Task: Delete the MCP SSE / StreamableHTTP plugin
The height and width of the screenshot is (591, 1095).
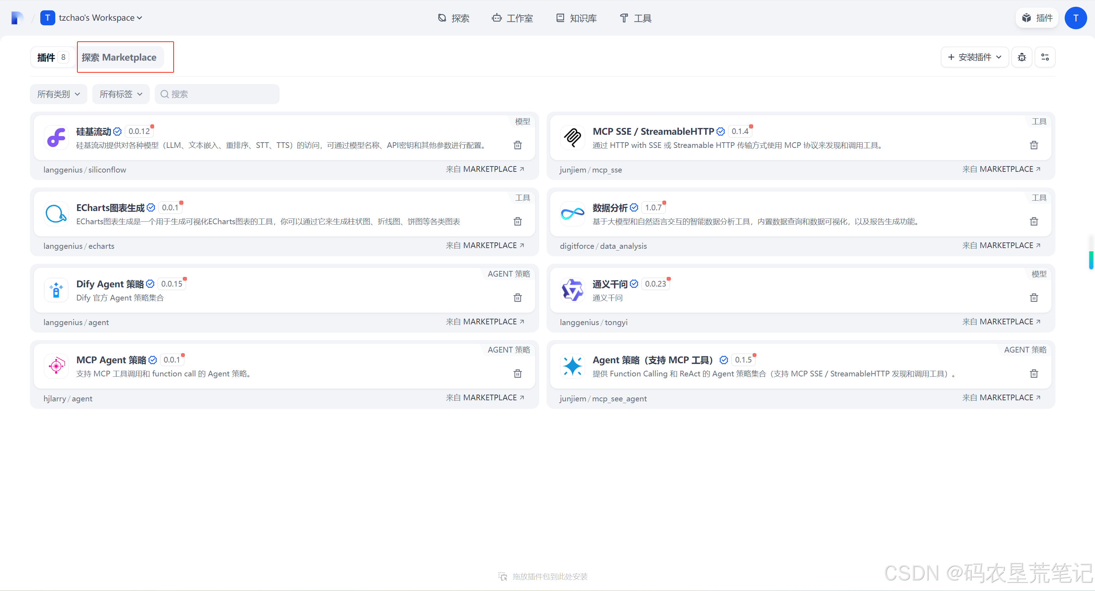Action: (1034, 145)
